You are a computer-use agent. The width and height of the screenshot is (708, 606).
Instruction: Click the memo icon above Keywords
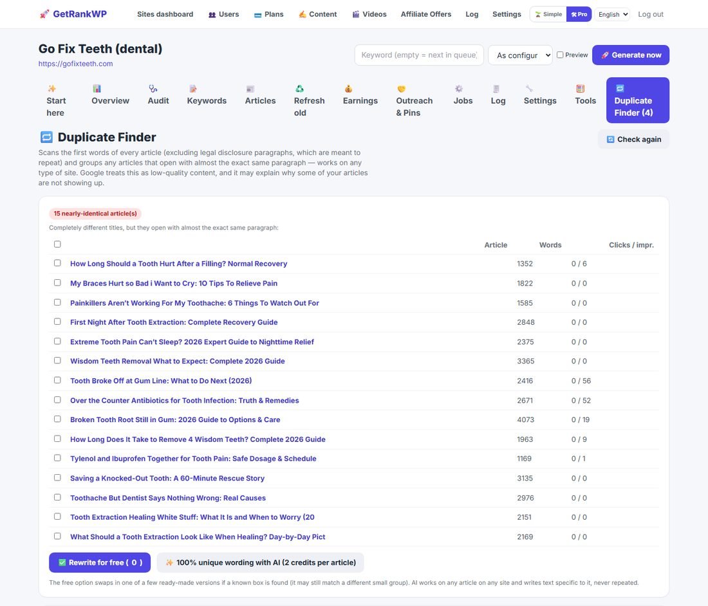pos(193,88)
